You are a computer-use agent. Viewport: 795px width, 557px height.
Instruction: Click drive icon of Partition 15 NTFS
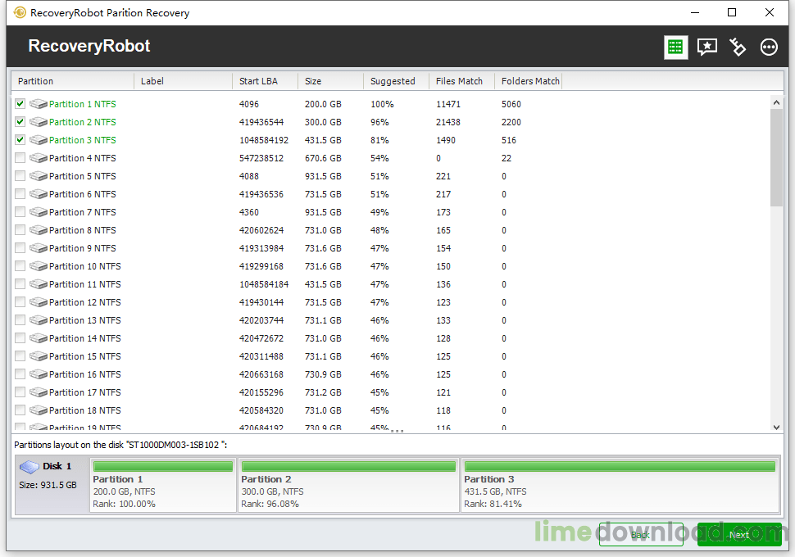point(38,356)
